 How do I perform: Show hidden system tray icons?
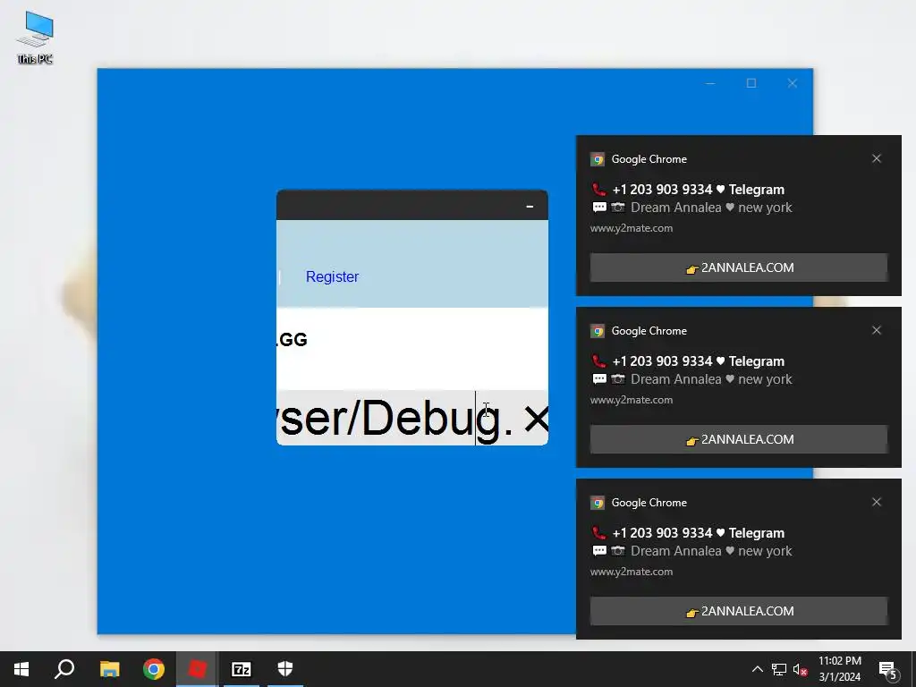pos(757,669)
